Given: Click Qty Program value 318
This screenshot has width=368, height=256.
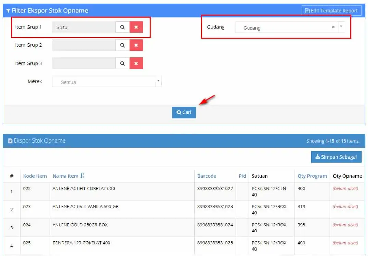Looking at the screenshot, I should pyautogui.click(x=301, y=206).
